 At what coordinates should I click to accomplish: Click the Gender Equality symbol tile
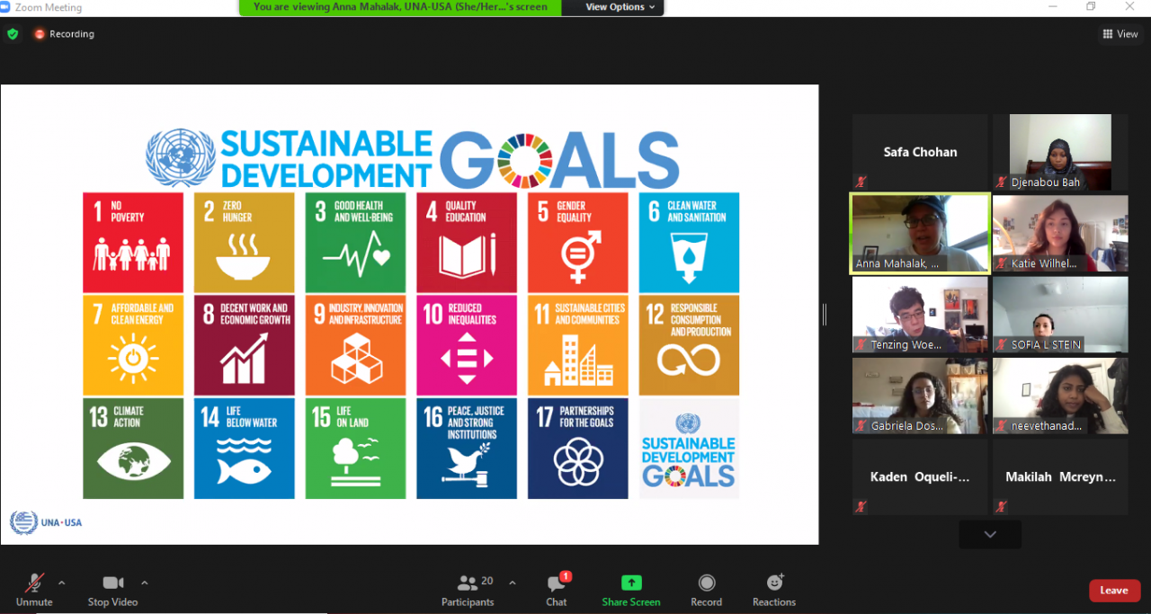pyautogui.click(x=578, y=243)
